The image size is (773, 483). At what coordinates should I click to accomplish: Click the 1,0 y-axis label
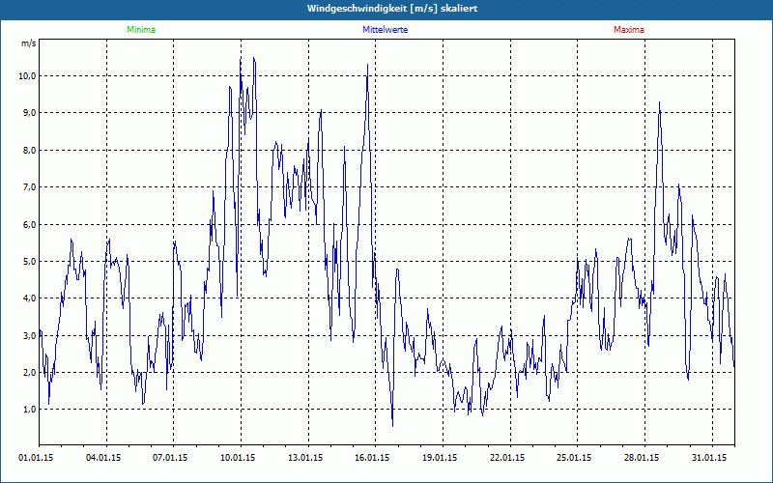tap(29, 410)
